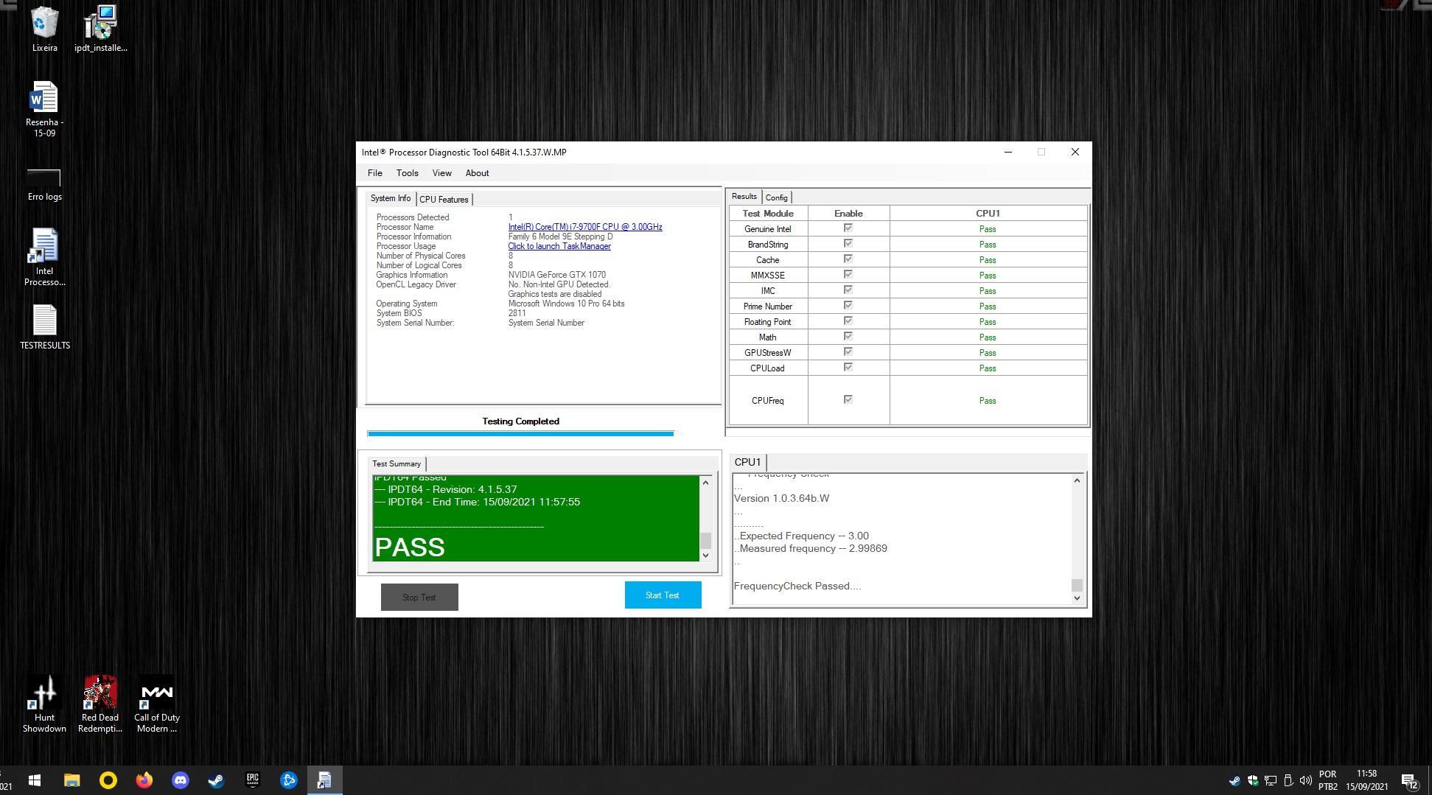Switch to the CPU Features tab
Image resolution: width=1432 pixels, height=795 pixels.
(444, 200)
